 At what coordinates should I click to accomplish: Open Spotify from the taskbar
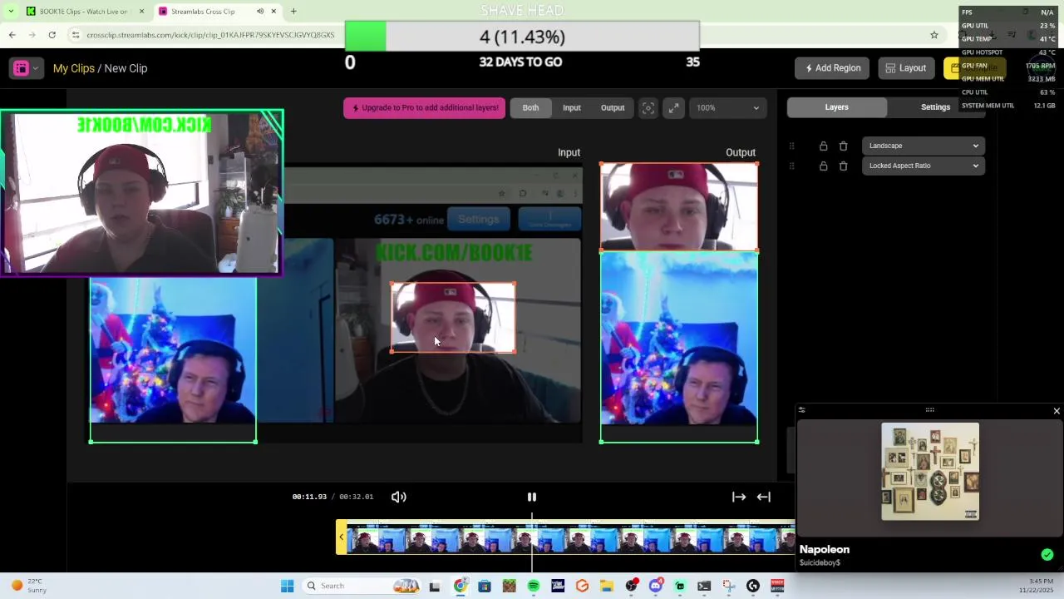(534, 586)
